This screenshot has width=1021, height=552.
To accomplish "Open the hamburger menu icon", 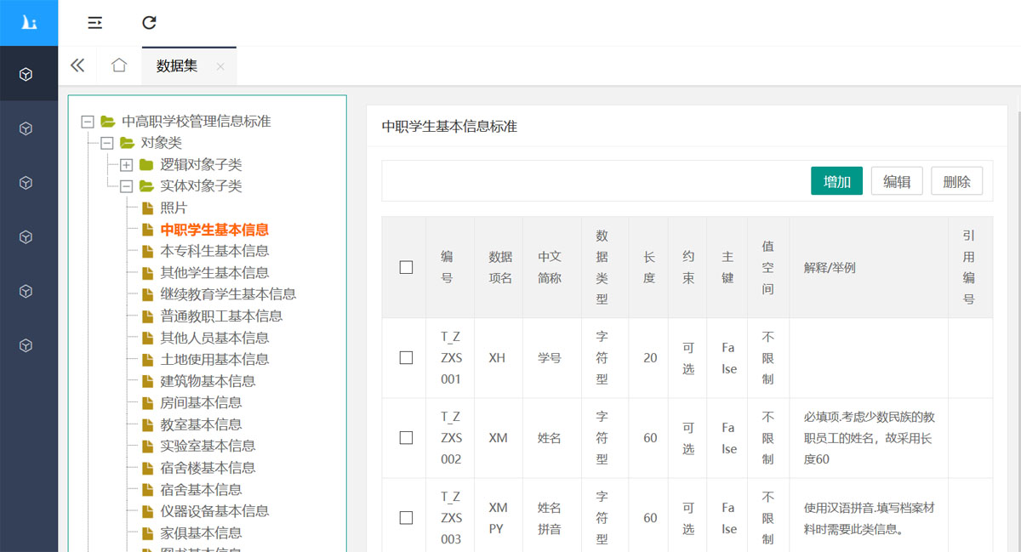I will coord(94,22).
